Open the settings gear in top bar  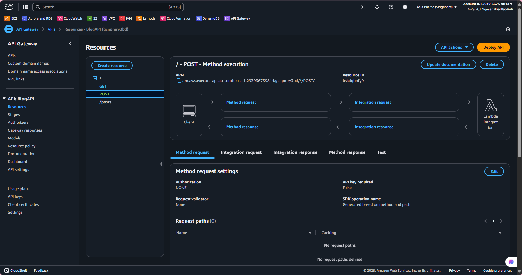click(405, 7)
